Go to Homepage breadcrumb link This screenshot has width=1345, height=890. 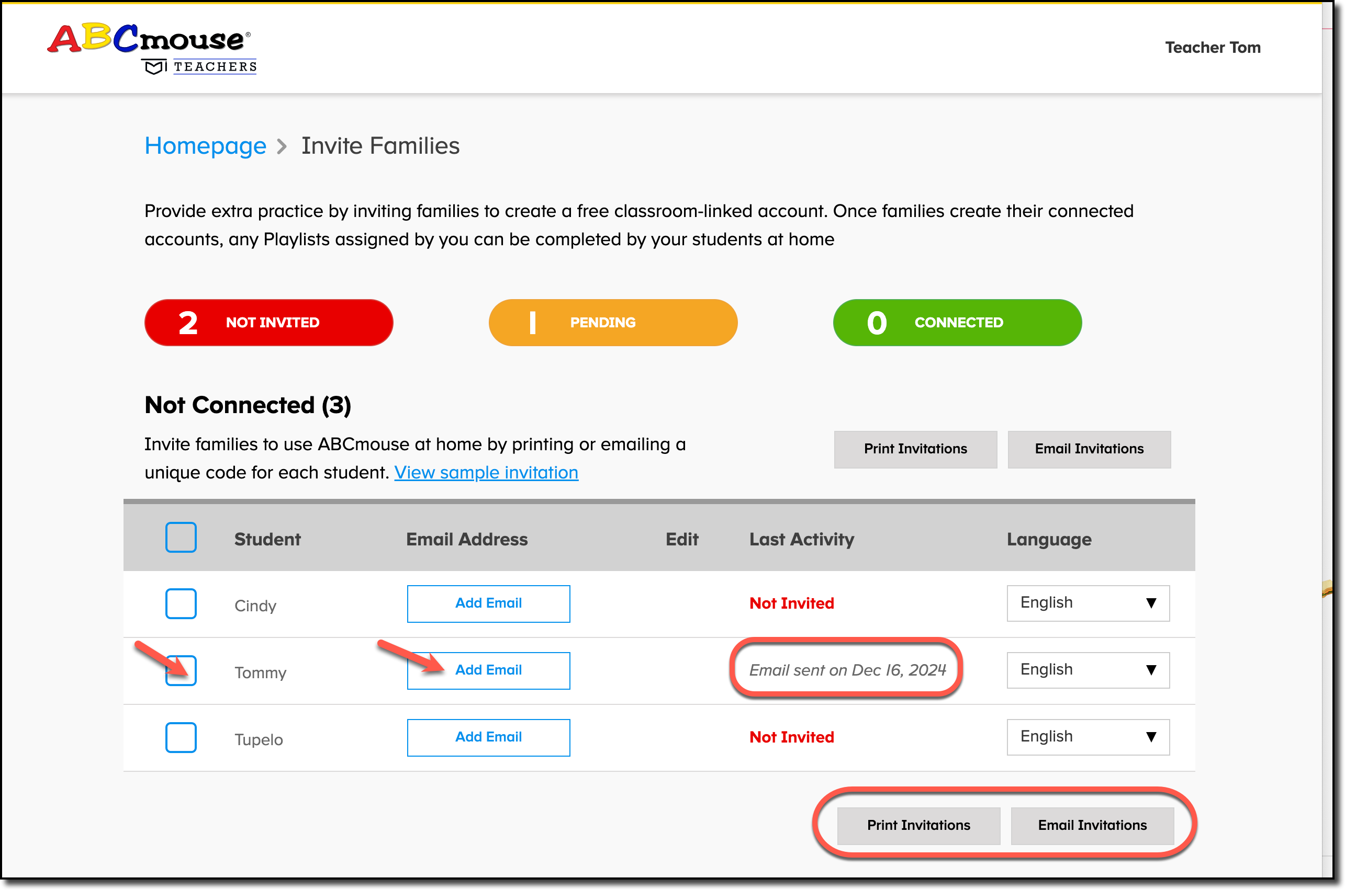coord(205,146)
